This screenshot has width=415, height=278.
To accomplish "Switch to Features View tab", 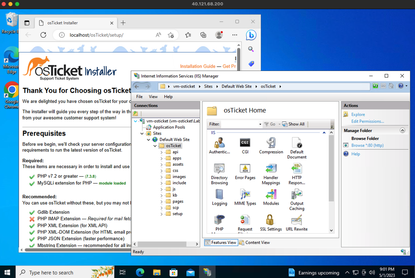I will click(x=221, y=242).
